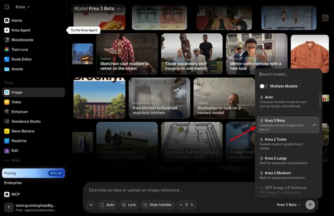Click the Try the Krea Agent tooltip
The width and height of the screenshot is (334, 216).
(x=84, y=30)
